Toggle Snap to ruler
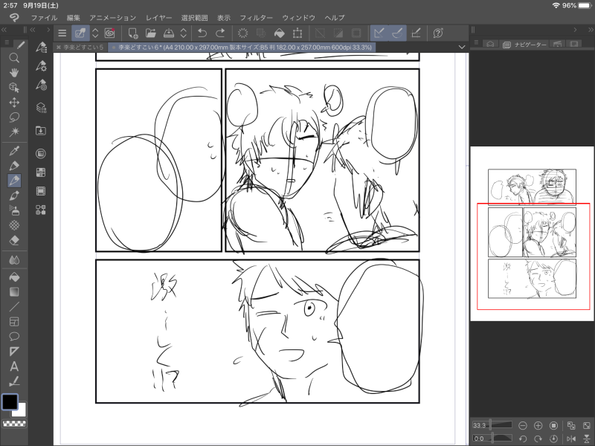 click(x=379, y=33)
